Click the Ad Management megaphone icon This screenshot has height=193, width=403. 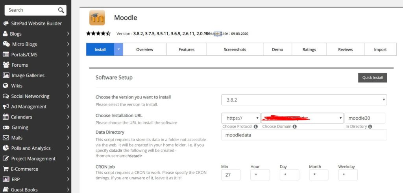point(6,106)
